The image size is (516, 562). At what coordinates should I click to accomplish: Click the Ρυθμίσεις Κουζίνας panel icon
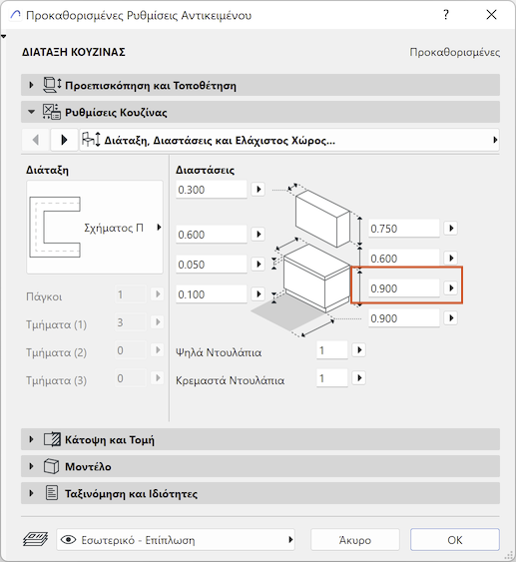[x=52, y=112]
